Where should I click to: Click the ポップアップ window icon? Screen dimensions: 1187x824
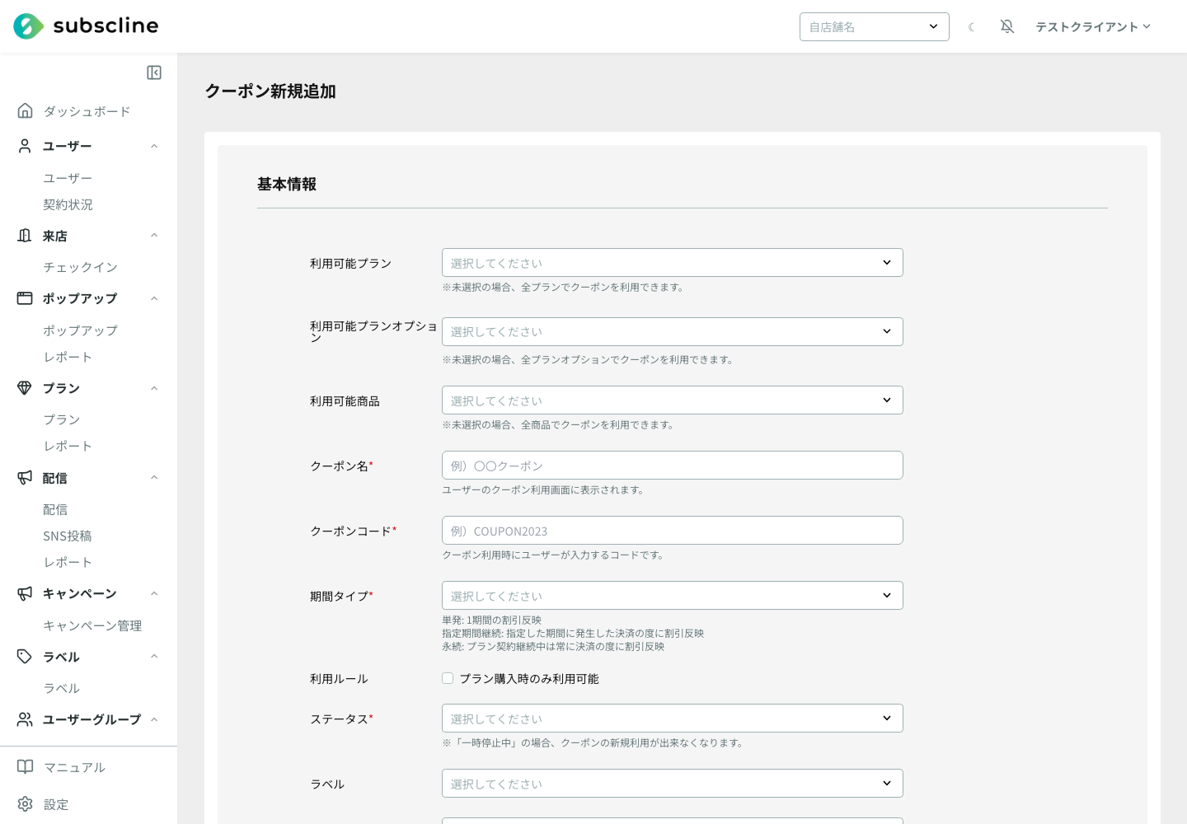click(25, 298)
